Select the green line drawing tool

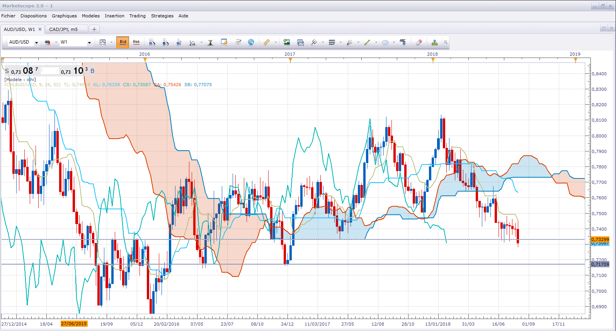[x=367, y=42]
